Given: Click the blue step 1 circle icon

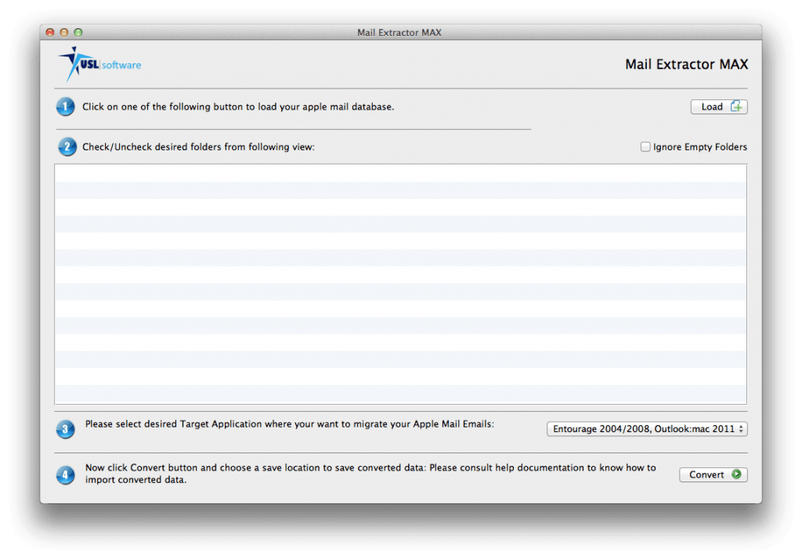Looking at the screenshot, I should tap(65, 106).
